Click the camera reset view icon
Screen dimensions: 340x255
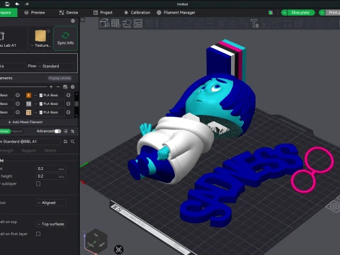click(119, 249)
